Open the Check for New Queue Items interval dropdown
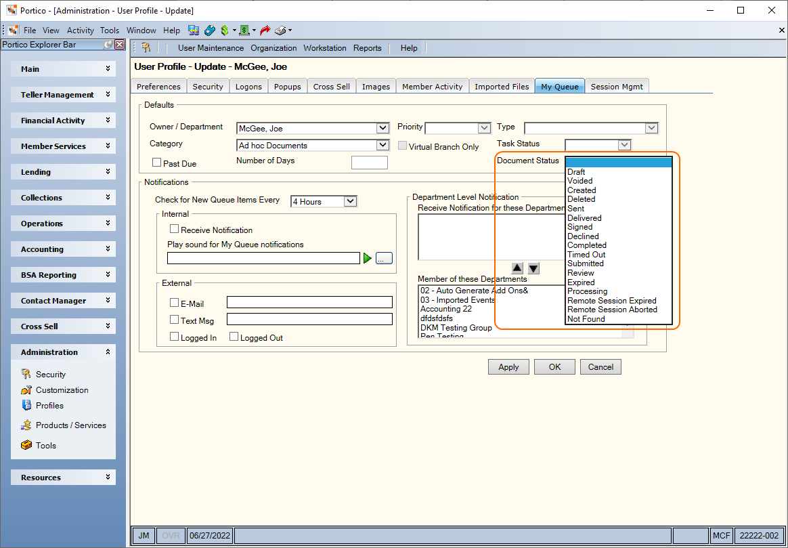The height and width of the screenshot is (548, 788). click(350, 202)
